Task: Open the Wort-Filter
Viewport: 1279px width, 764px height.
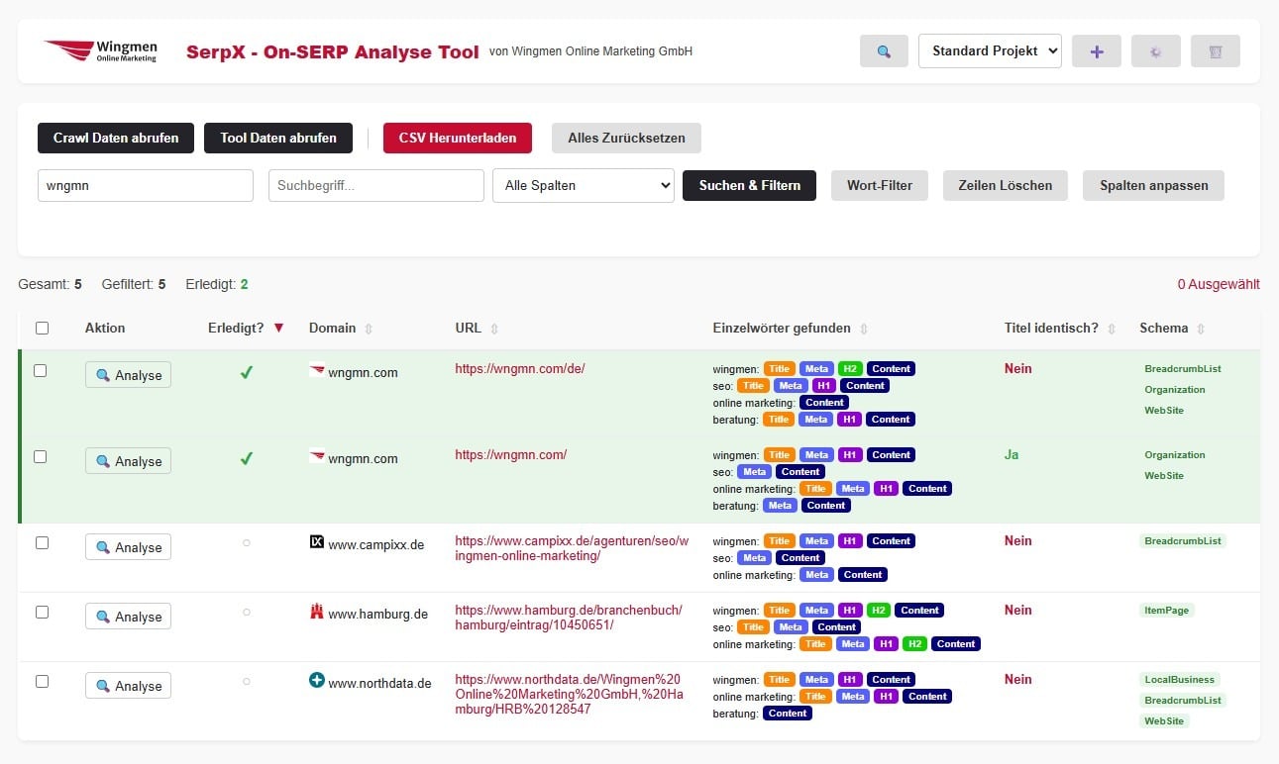Action: click(880, 185)
